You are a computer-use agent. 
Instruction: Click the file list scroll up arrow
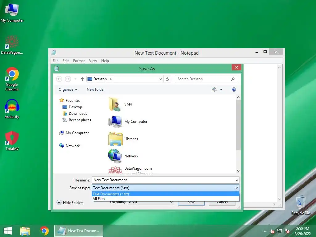[x=238, y=97]
